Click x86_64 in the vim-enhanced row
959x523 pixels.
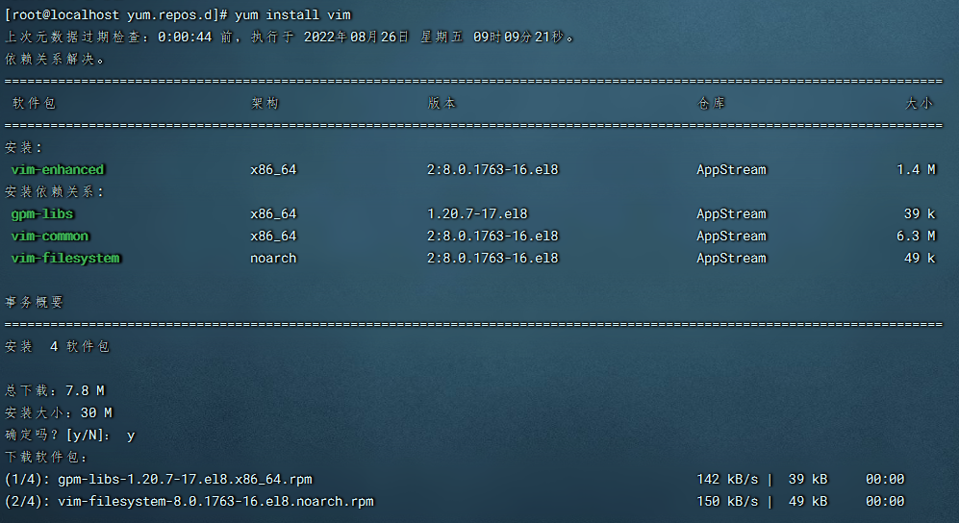click(273, 169)
